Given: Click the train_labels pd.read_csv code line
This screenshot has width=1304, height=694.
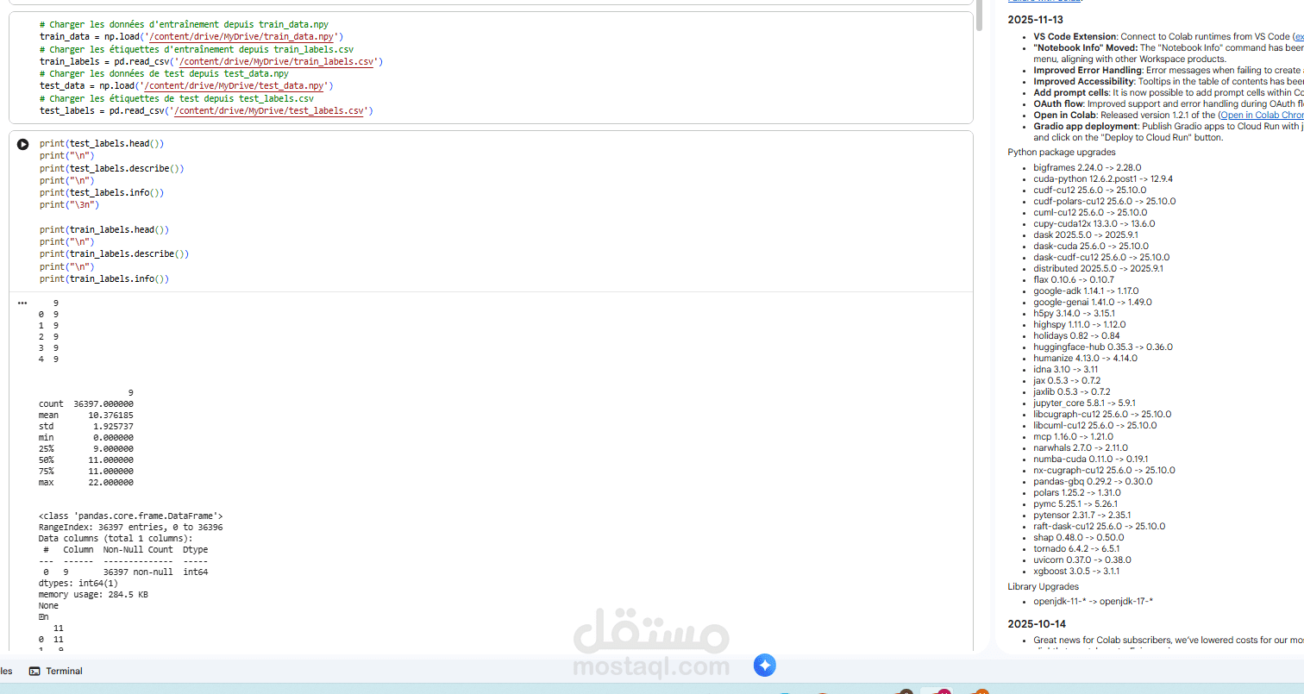Looking at the screenshot, I should pyautogui.click(x=211, y=61).
